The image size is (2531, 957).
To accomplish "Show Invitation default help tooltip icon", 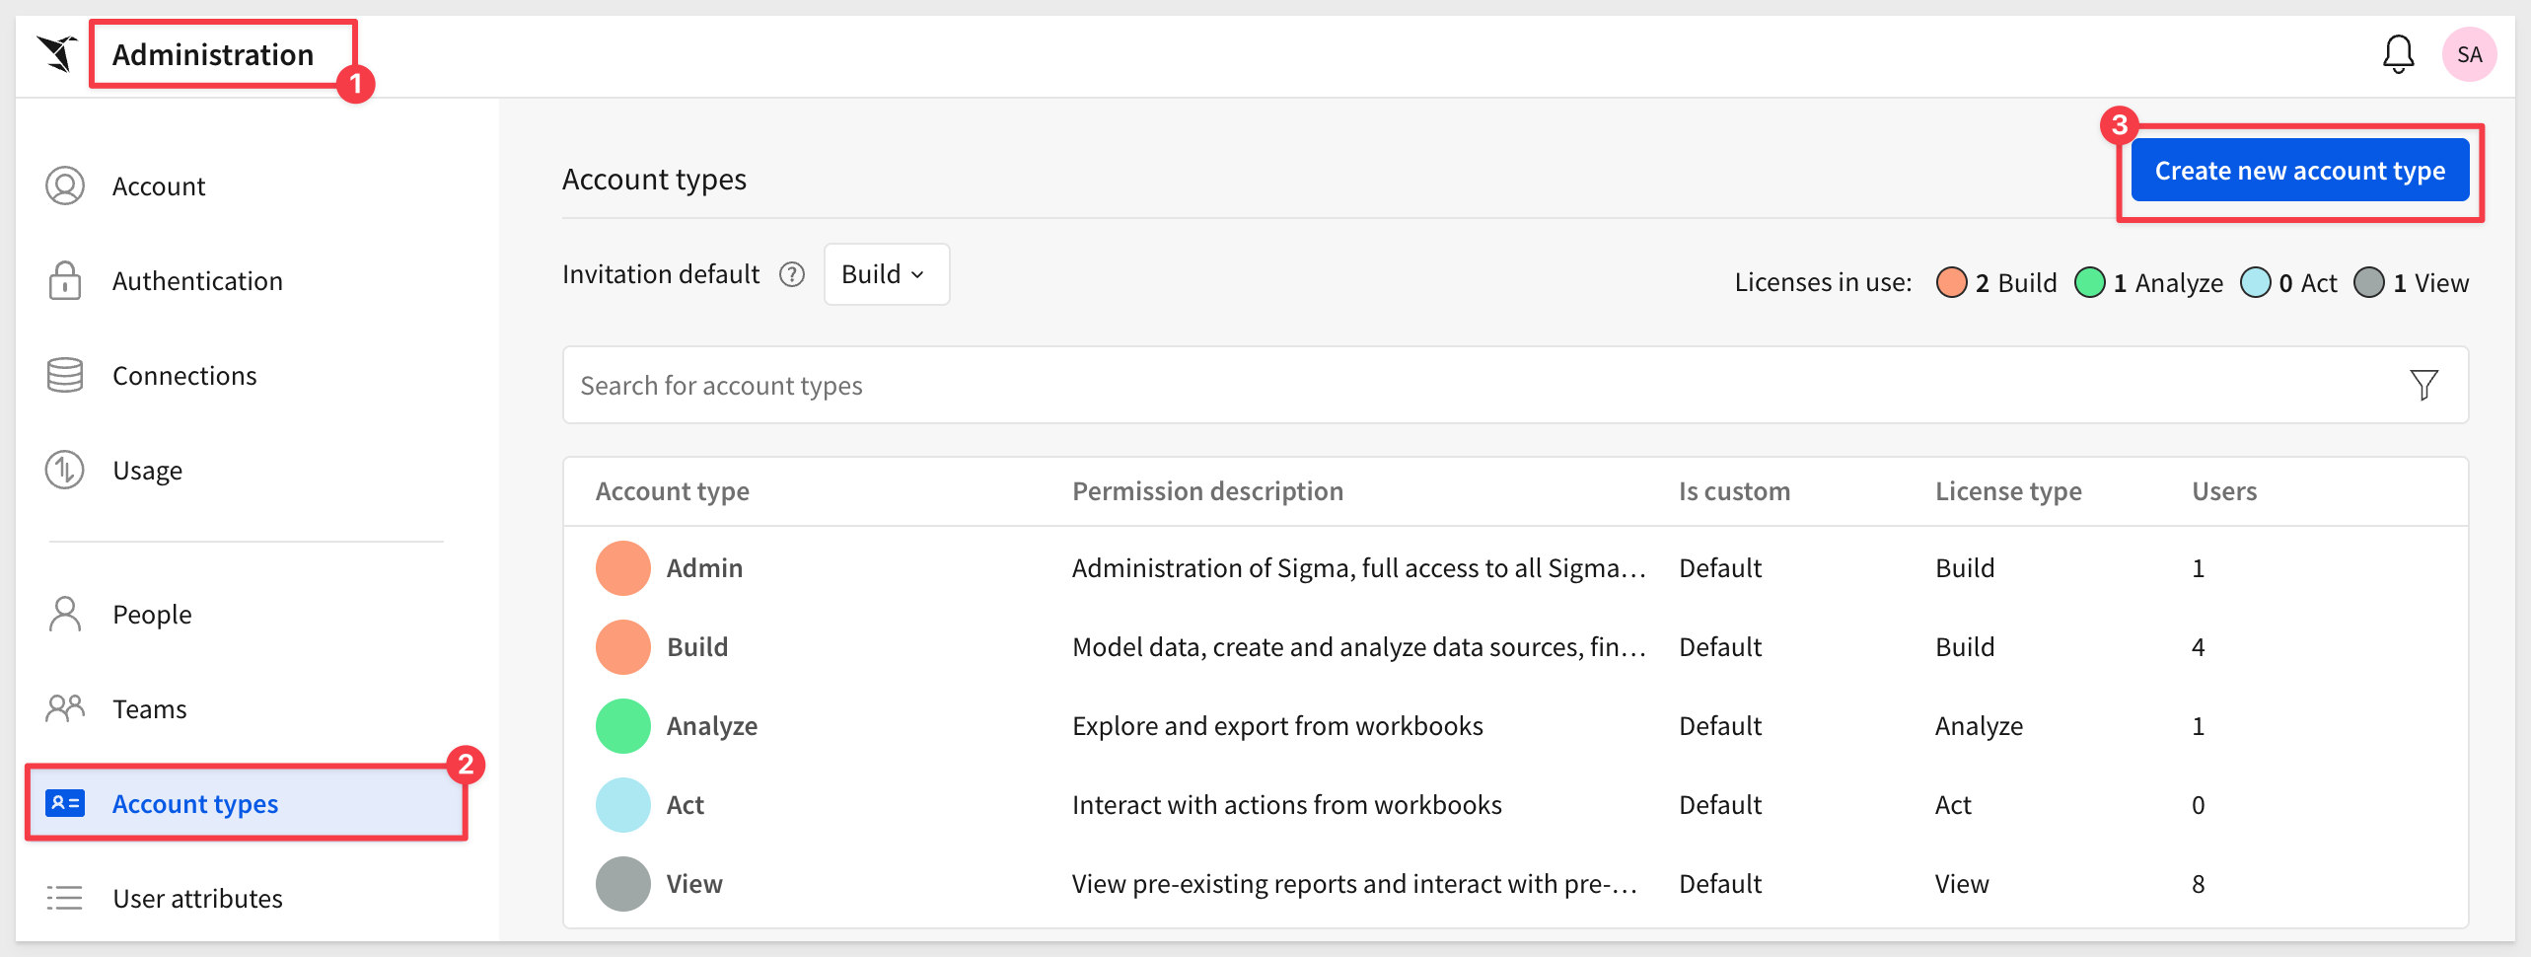I will point(792,274).
